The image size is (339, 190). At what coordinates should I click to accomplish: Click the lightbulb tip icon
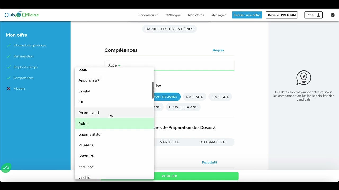304,78
